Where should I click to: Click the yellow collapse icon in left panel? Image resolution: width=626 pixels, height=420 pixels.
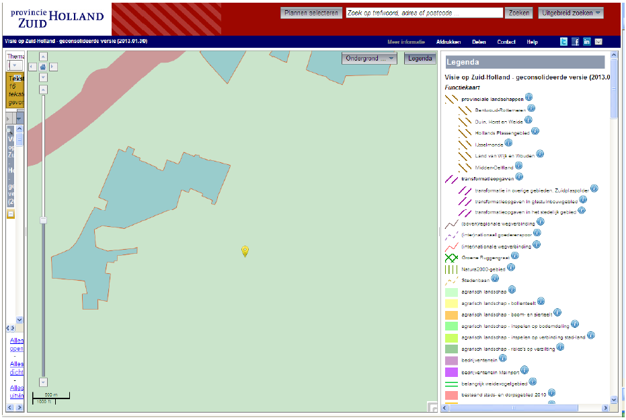point(11,214)
